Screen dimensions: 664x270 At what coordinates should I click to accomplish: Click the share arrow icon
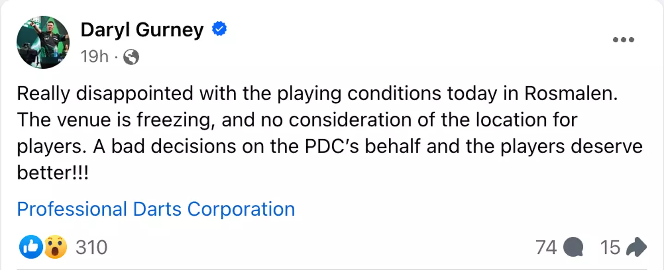(x=636, y=247)
